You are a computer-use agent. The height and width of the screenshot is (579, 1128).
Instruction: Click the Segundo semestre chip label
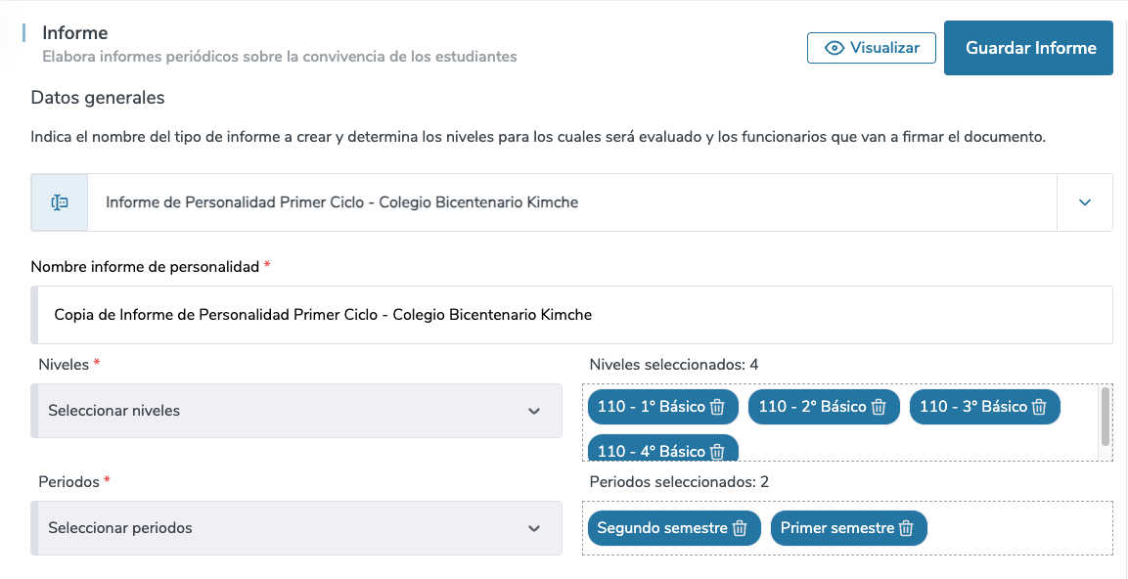(x=661, y=528)
